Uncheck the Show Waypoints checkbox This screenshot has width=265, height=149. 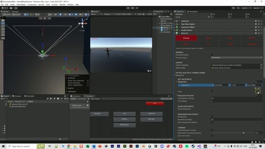212,109
